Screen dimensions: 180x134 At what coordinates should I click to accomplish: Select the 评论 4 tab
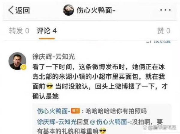click(x=46, y=31)
